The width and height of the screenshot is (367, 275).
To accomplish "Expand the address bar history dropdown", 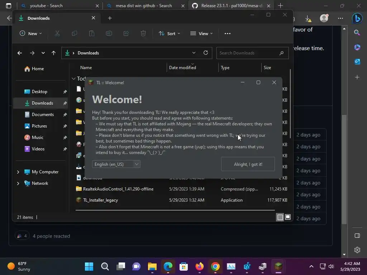I will tap(194, 53).
